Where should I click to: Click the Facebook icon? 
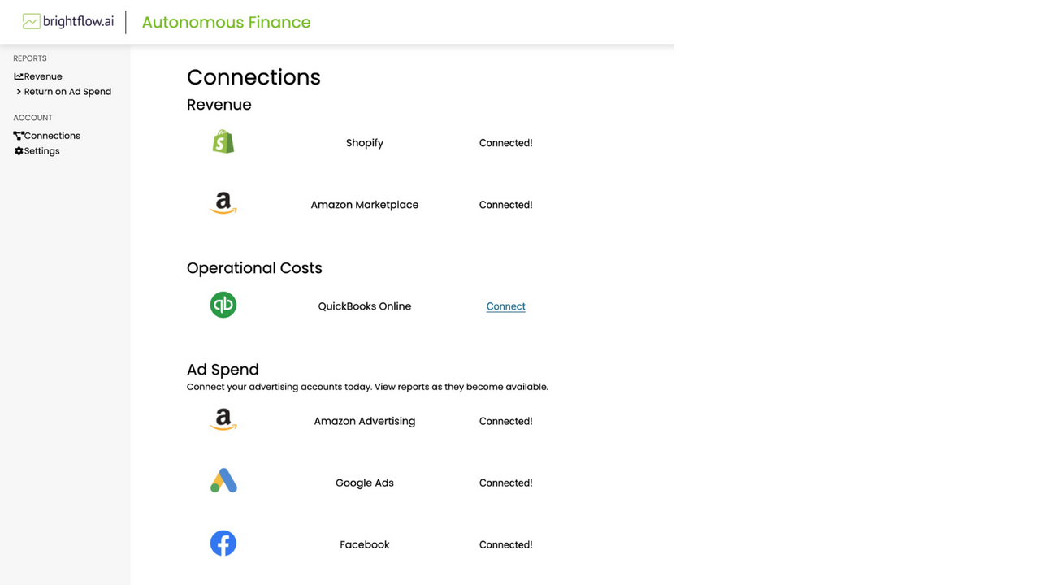coord(223,543)
